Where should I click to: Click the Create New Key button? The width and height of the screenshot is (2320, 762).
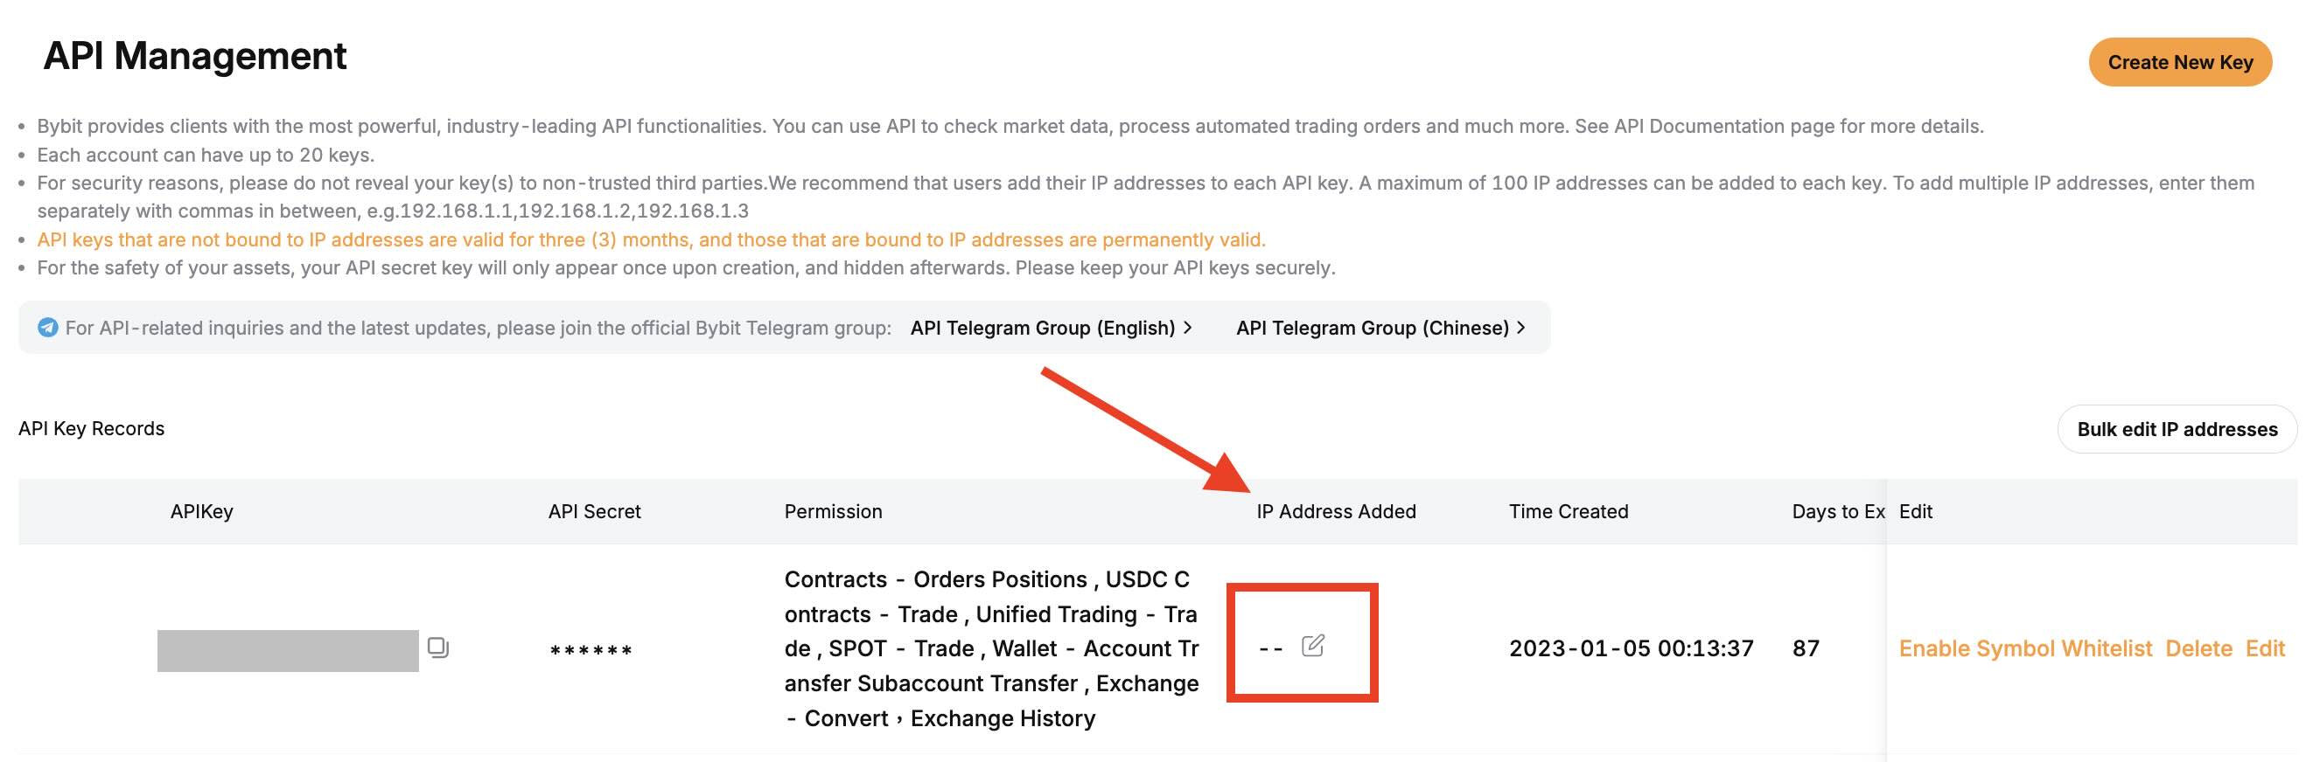point(2179,62)
